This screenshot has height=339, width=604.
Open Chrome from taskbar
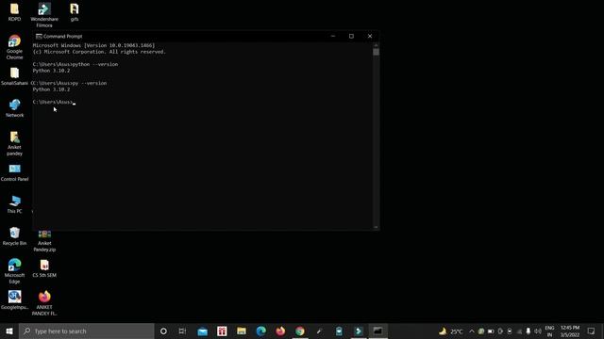tap(300, 331)
